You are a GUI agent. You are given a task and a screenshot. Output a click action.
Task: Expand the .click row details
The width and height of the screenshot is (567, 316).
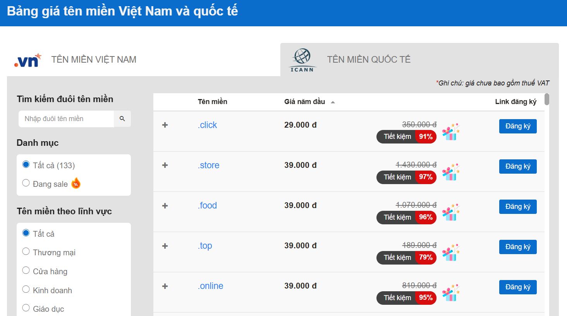[x=165, y=125]
